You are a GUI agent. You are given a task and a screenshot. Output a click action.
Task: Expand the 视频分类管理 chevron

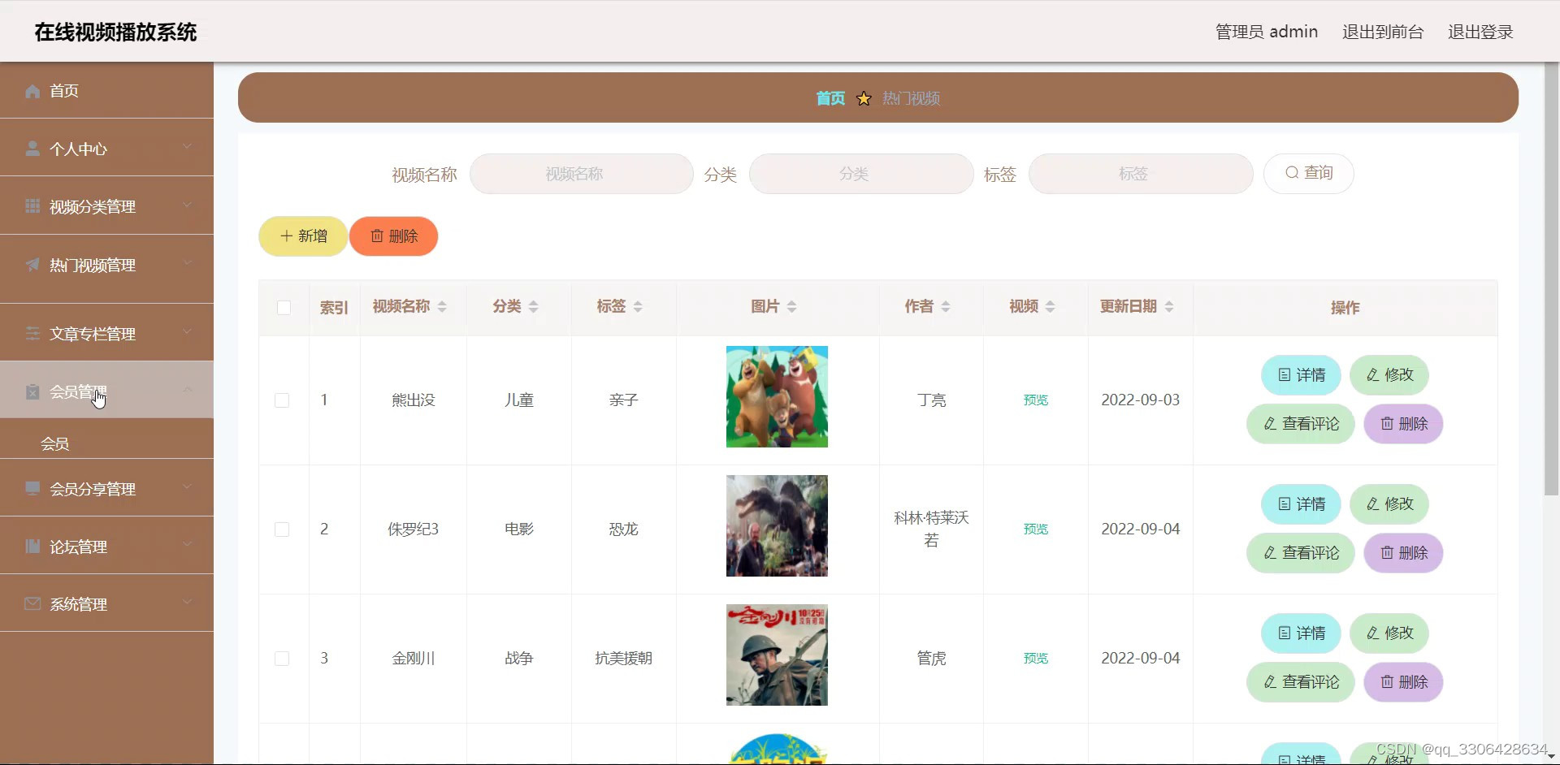(188, 205)
